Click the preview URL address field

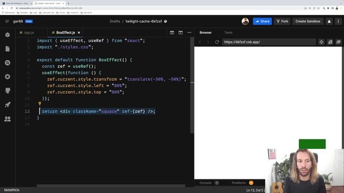pos(269,42)
